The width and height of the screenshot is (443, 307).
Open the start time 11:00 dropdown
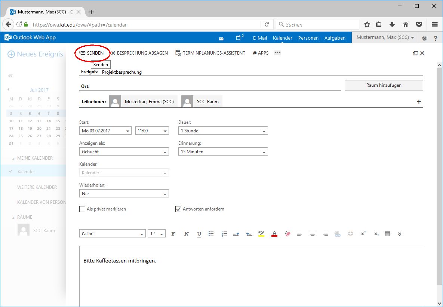point(152,131)
